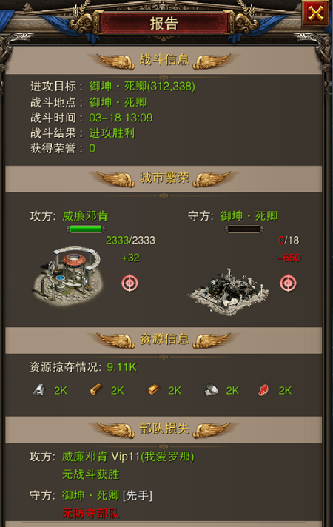Open attacker name 威廉邓肯 in city prosperity
This screenshot has width=333, height=527.
point(85,216)
